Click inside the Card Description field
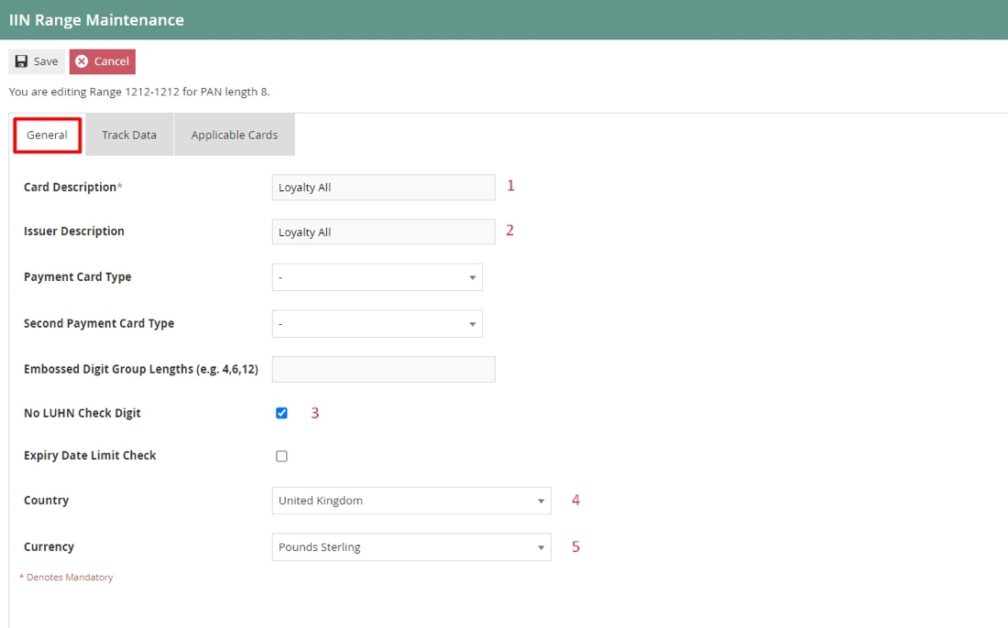This screenshot has width=1008, height=628. [383, 187]
